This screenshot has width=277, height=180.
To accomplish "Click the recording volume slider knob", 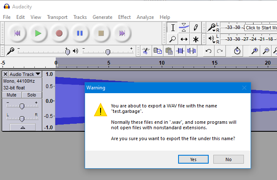I will (x=67, y=52).
